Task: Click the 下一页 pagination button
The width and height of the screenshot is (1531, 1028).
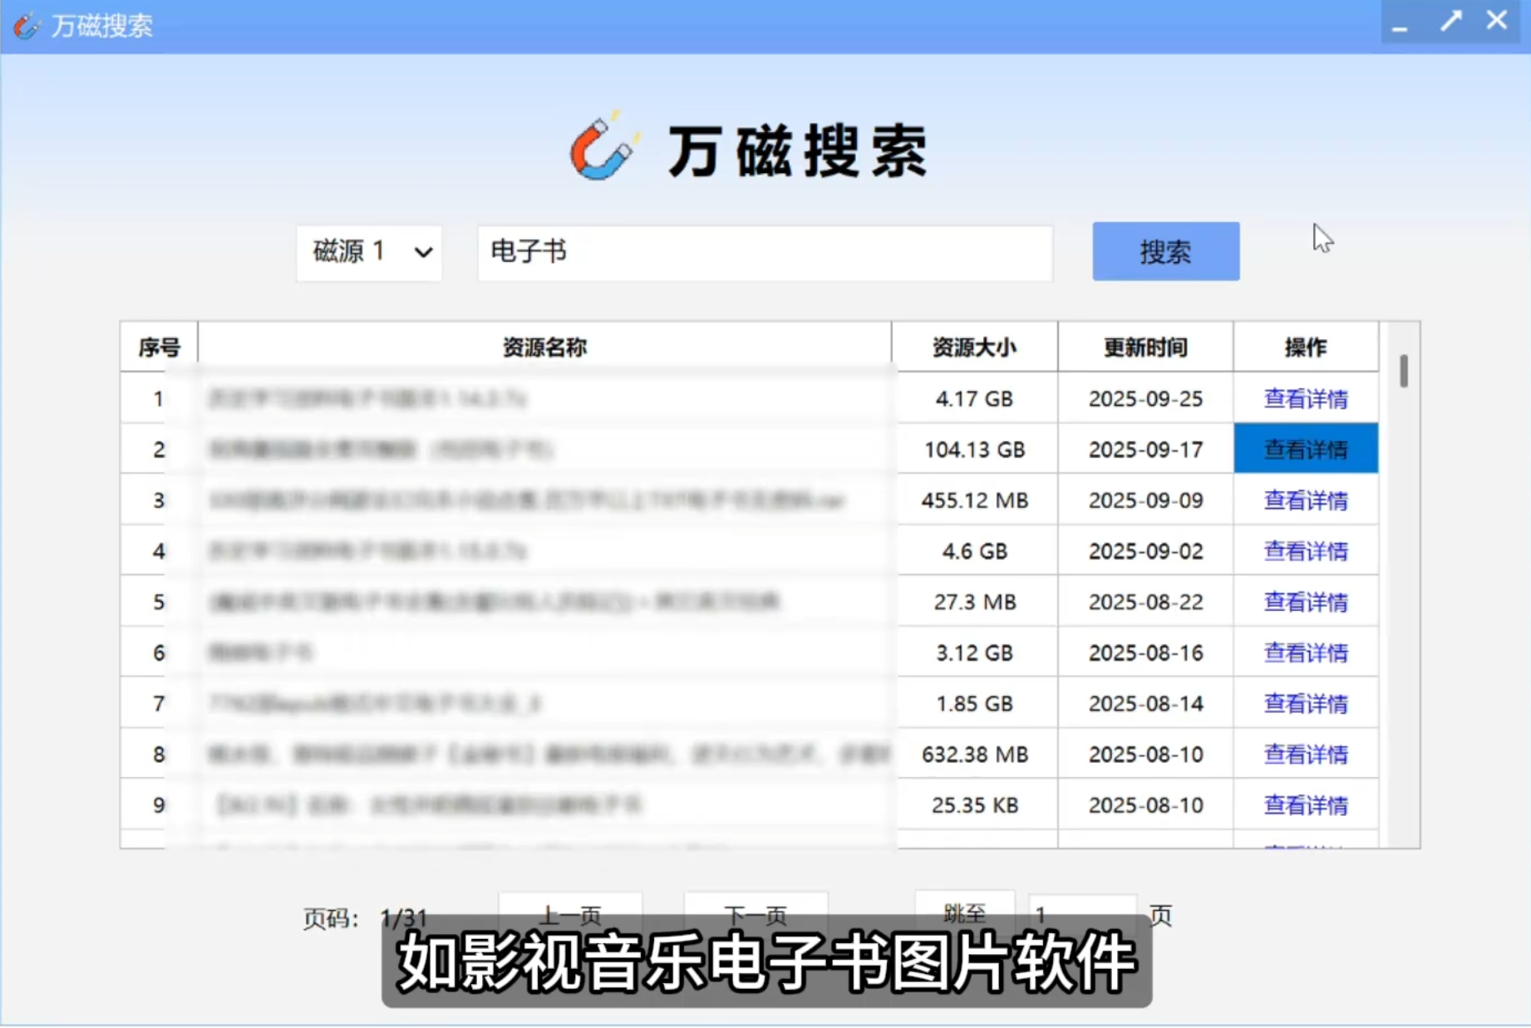Action: 756,914
